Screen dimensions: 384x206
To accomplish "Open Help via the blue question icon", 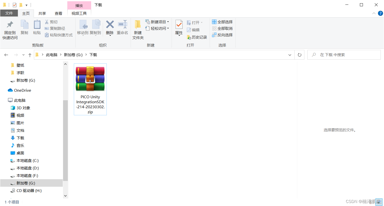I will click(x=380, y=13).
